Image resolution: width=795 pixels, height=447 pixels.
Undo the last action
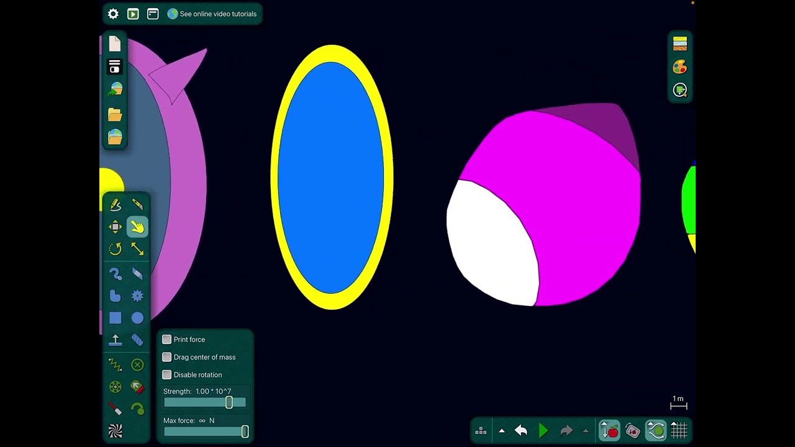click(x=521, y=431)
